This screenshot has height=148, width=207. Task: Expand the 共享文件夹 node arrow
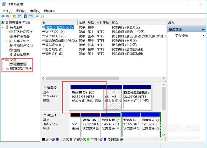7,41
